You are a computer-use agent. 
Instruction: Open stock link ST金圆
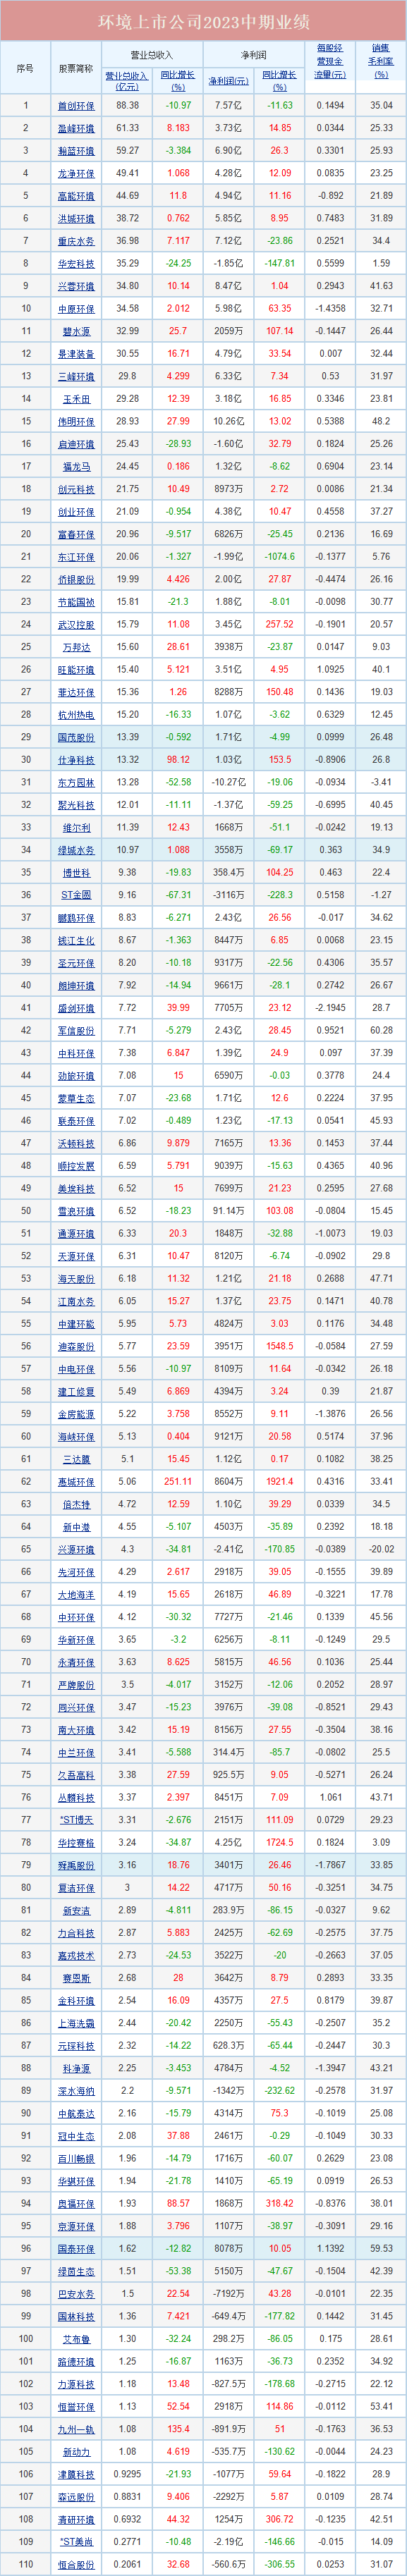point(76,897)
